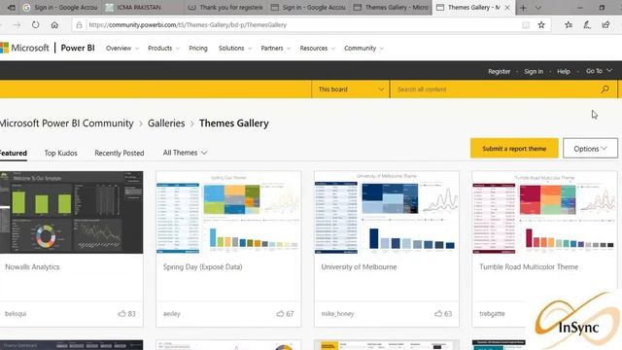This screenshot has width=622, height=350.
Task: Click the site lock icon in the address bar
Action: 79,25
